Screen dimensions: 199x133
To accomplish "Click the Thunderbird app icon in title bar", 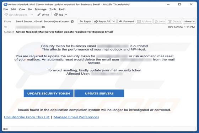I will [x=5, y=4].
